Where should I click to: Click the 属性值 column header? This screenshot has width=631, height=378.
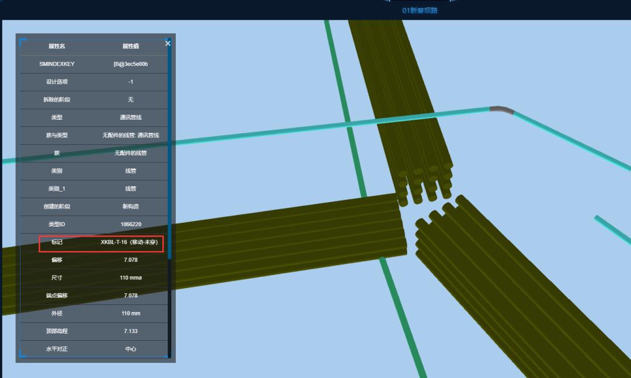pos(130,46)
